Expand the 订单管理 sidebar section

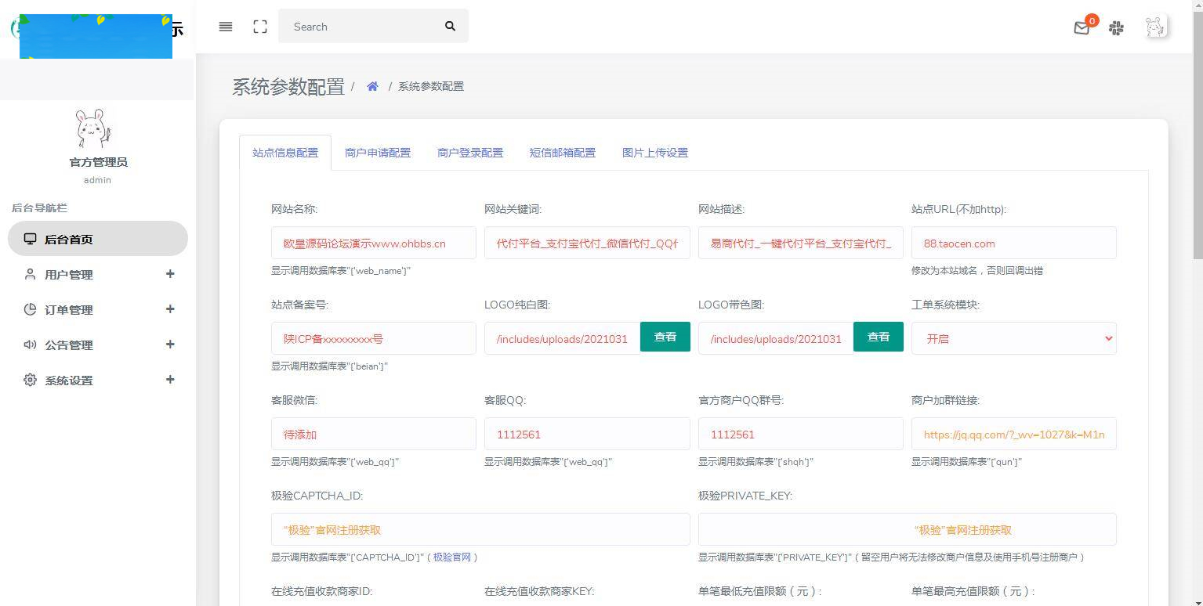tap(169, 309)
